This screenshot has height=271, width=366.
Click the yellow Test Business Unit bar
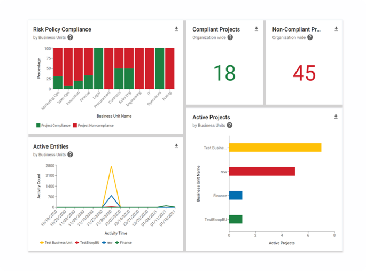coord(275,148)
